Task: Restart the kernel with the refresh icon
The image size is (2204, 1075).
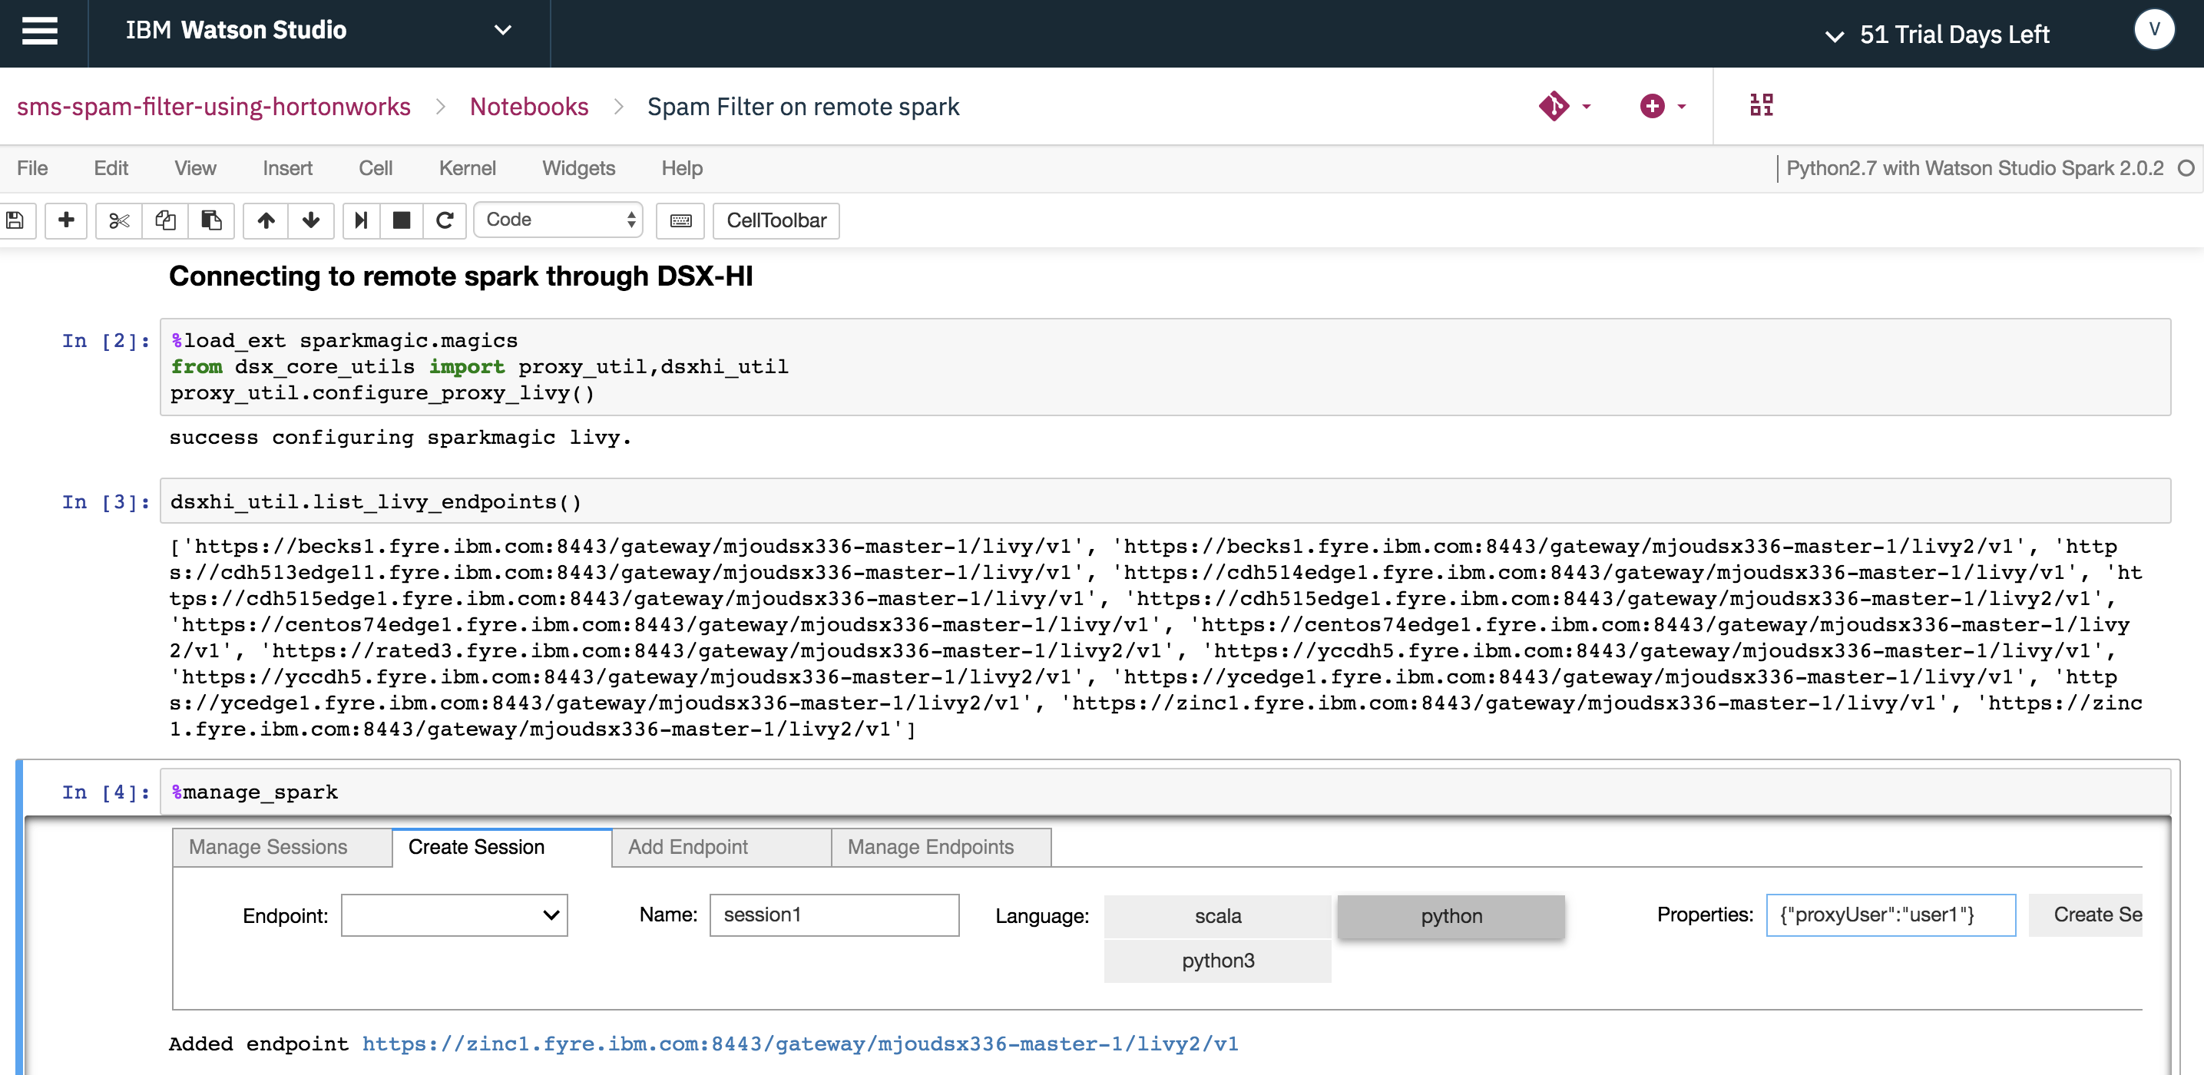Action: [x=444, y=220]
